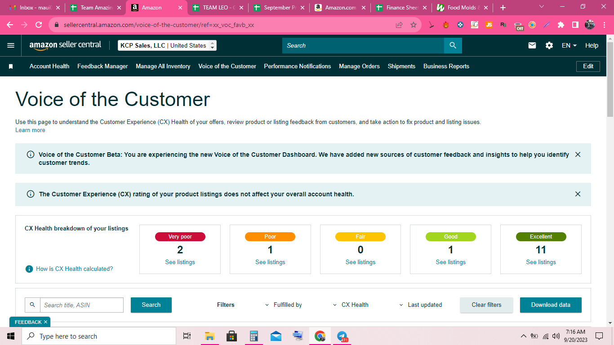Click the bookmark icon in favorites bar
This screenshot has width=614, height=345.
(11, 66)
